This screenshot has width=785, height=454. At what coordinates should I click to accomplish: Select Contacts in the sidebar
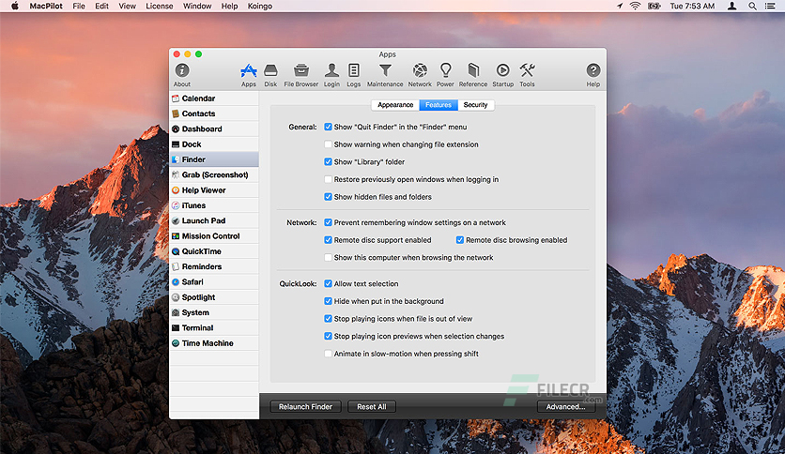coord(214,113)
